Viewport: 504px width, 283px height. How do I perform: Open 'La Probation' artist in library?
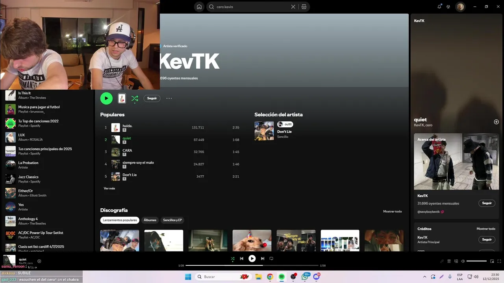[47, 165]
